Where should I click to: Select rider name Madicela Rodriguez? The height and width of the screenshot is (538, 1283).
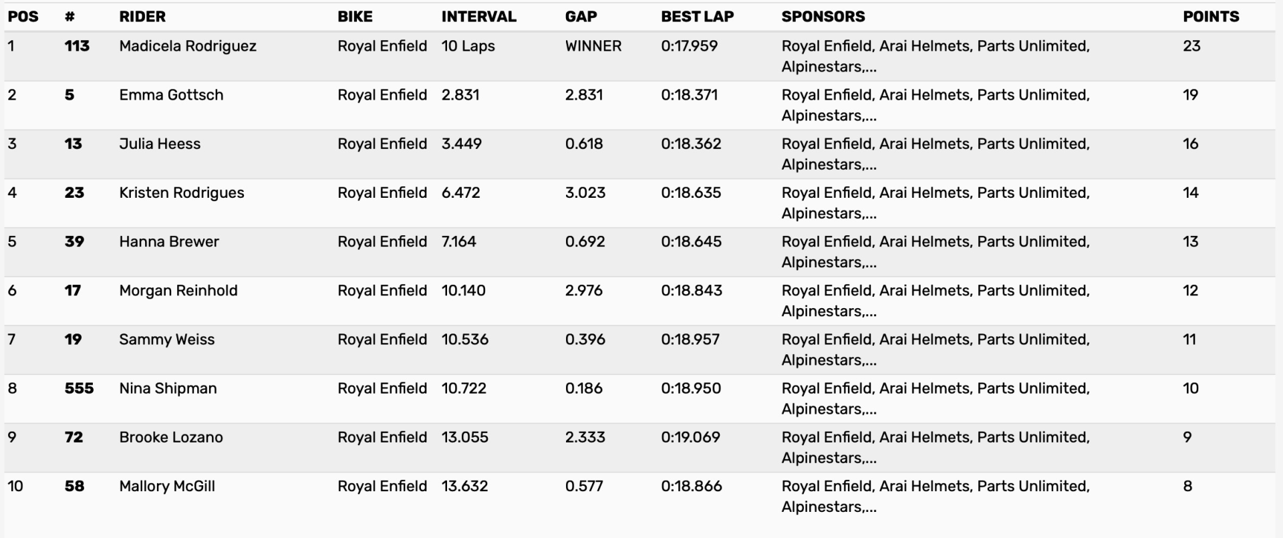click(x=188, y=46)
